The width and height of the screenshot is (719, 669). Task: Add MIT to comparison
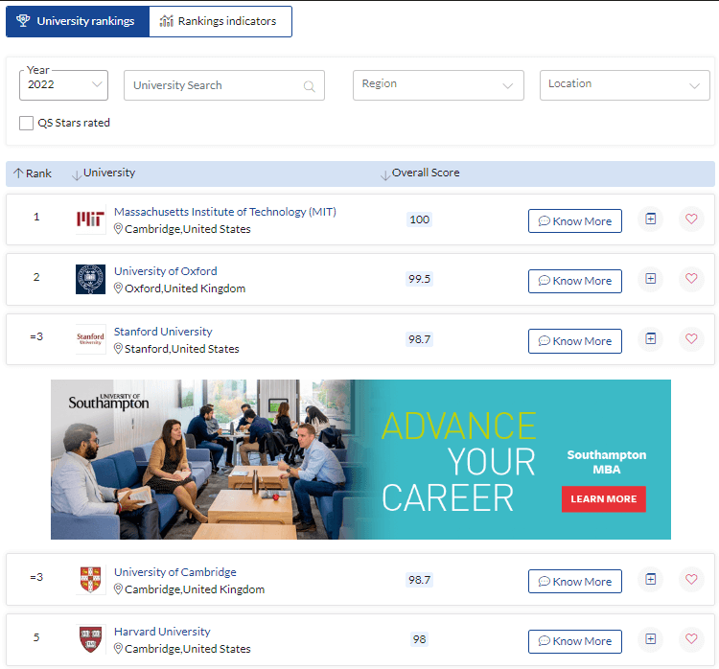coord(651,219)
